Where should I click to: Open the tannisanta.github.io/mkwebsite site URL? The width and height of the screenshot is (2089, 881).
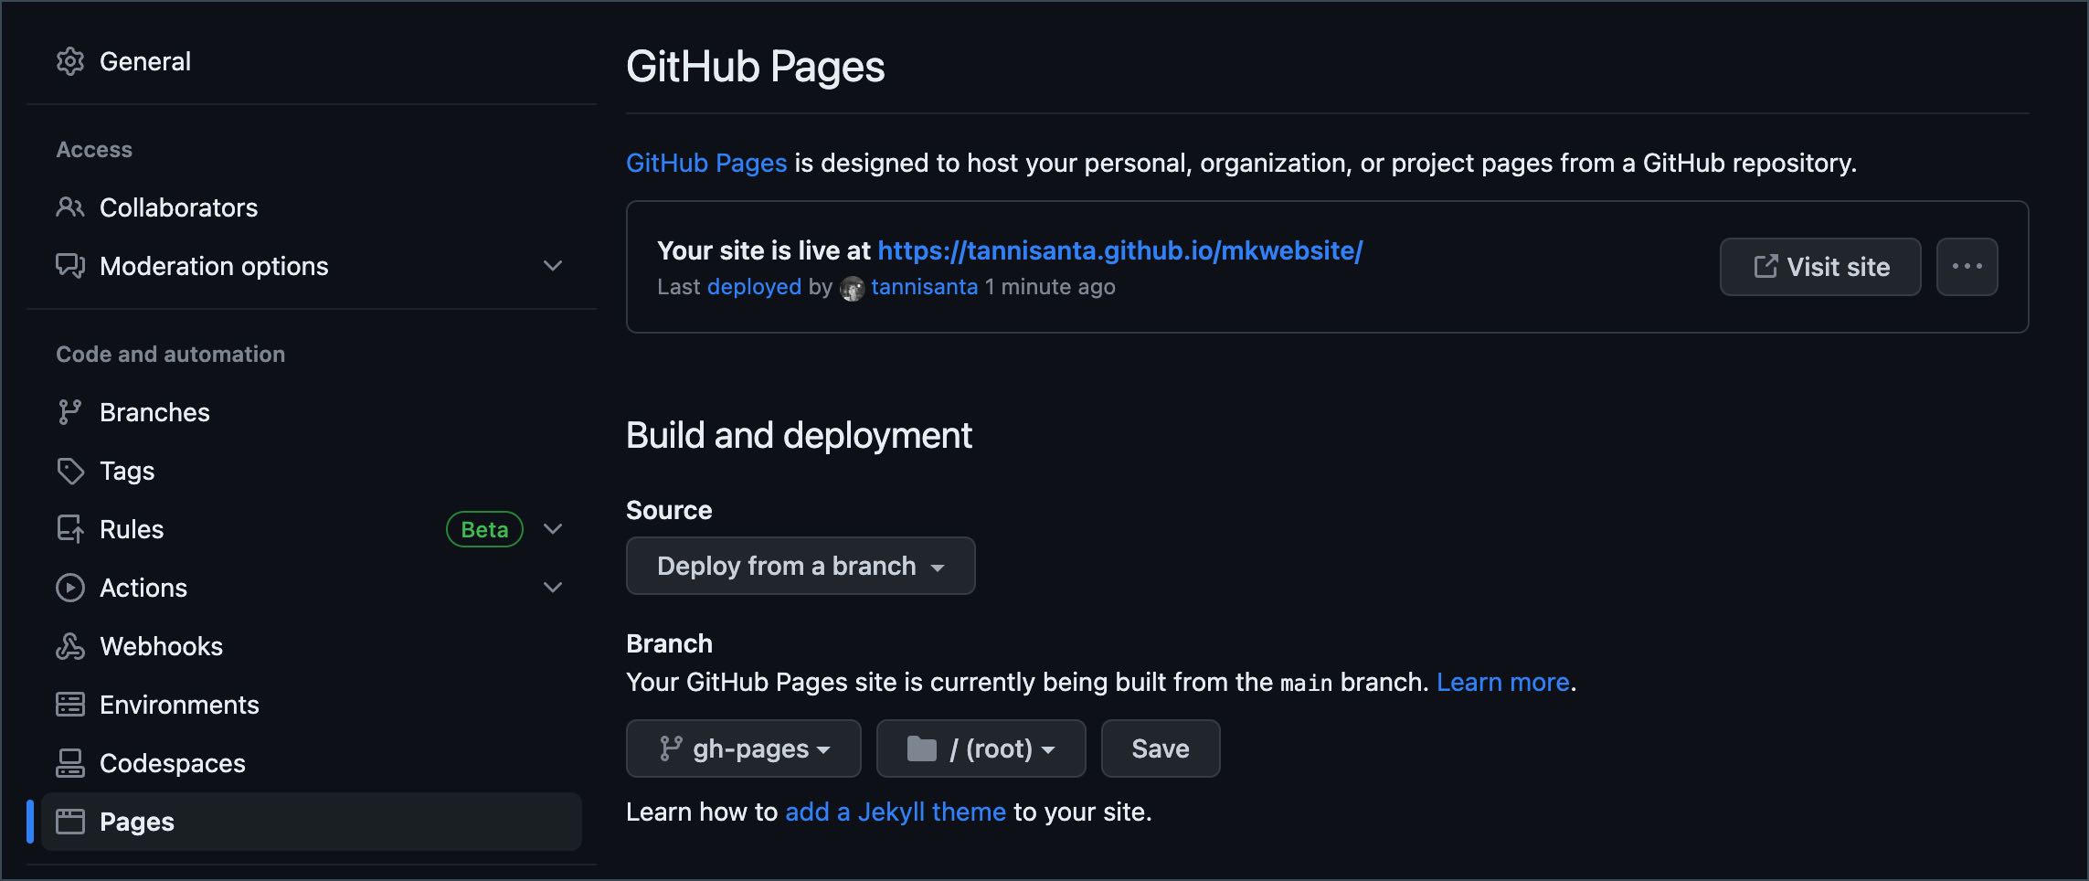[1120, 250]
